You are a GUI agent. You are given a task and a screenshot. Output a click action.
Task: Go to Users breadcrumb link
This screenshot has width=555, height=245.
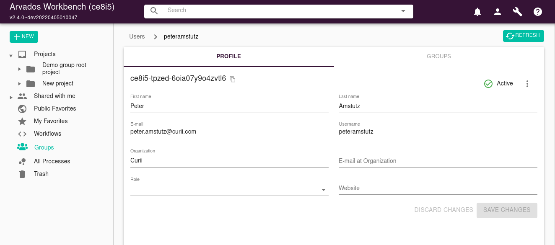137,36
